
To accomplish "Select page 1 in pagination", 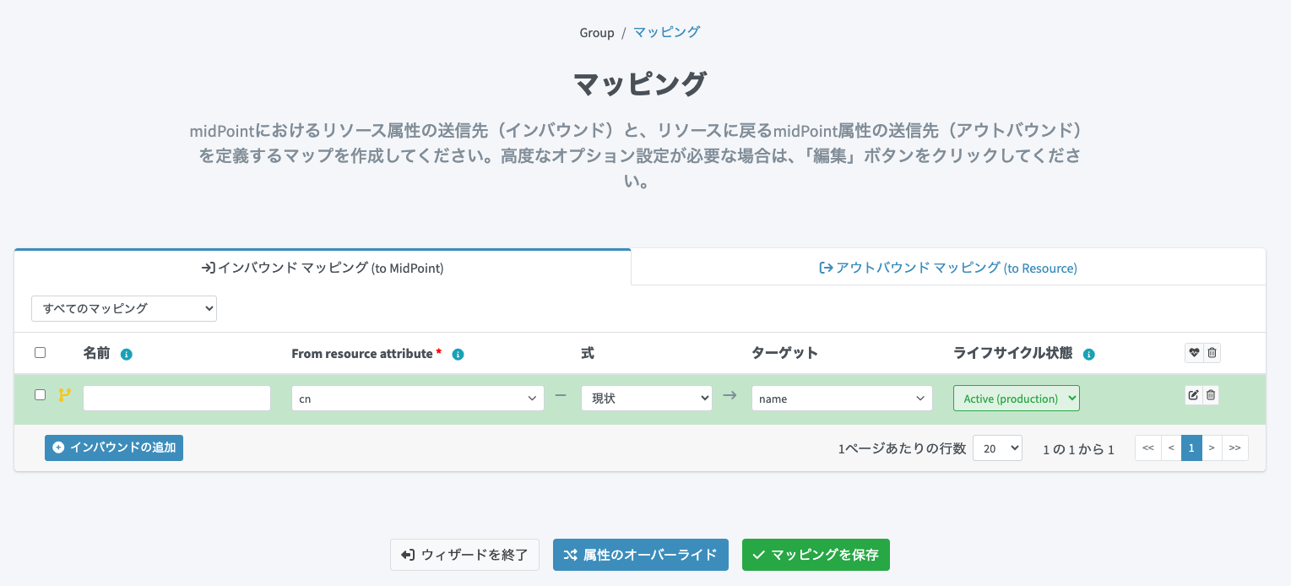I will 1191,448.
